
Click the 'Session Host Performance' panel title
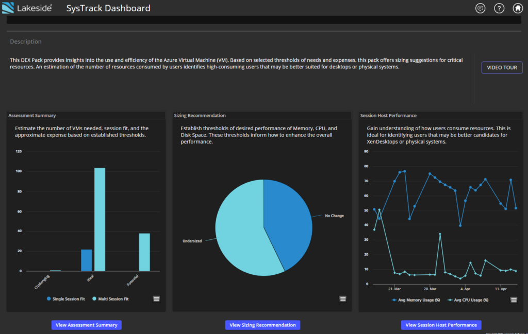tap(388, 116)
